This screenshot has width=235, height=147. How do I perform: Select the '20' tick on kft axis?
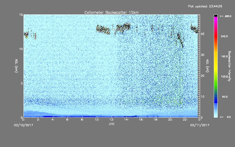click(x=202, y=76)
